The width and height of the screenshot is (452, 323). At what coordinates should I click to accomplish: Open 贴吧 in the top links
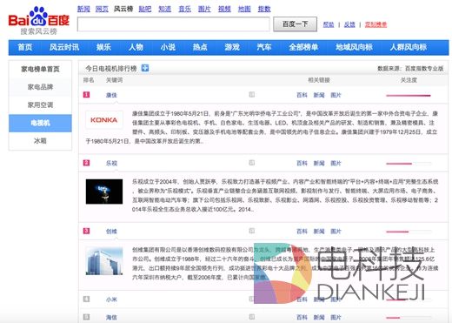(145, 9)
